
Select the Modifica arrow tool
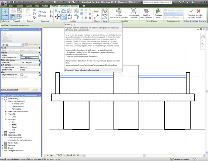pyautogui.click(x=5, y=13)
